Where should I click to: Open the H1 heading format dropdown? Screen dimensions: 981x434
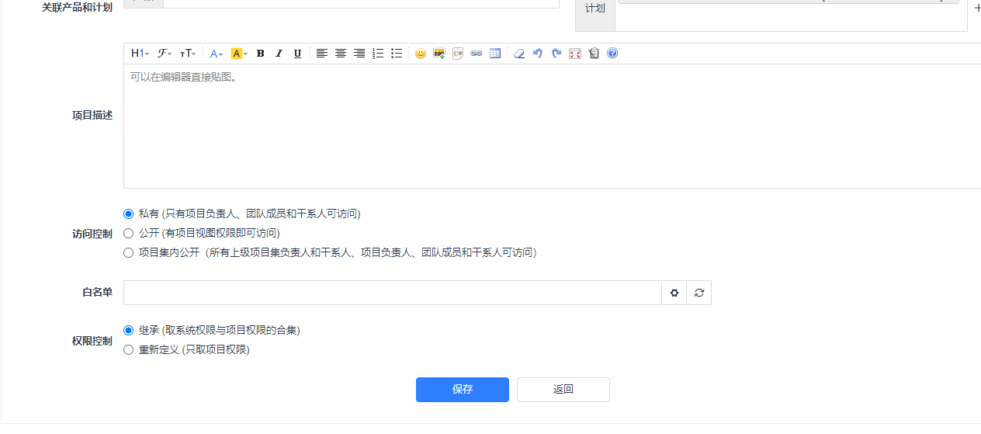(140, 54)
